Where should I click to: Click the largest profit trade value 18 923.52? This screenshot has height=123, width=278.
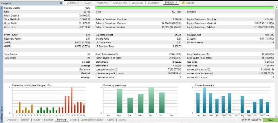coord(176,62)
